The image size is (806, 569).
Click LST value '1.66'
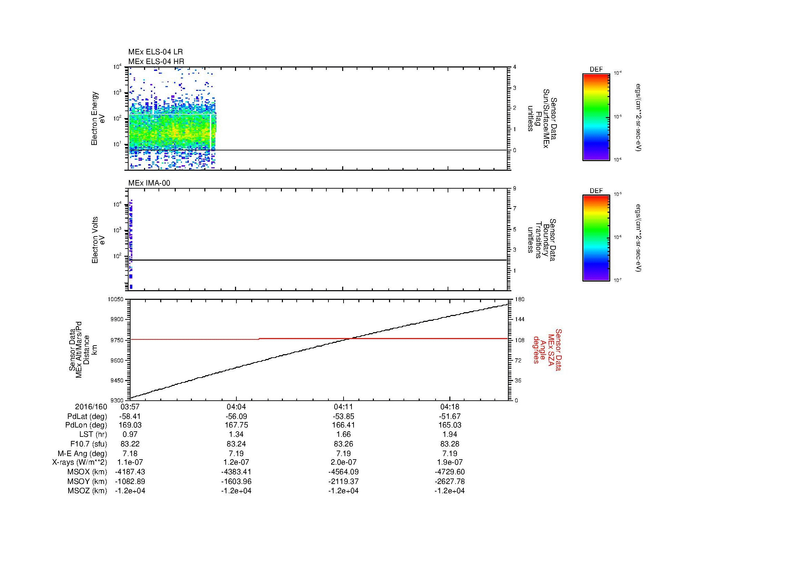pos(343,435)
